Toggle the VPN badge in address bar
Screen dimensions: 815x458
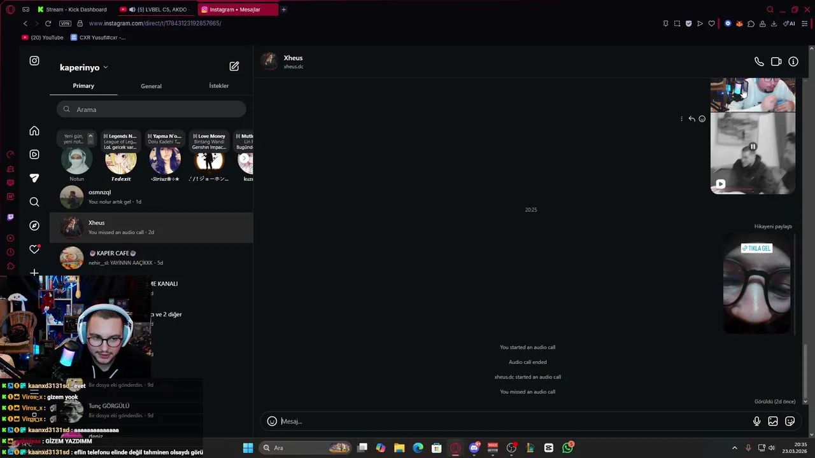tap(65, 24)
